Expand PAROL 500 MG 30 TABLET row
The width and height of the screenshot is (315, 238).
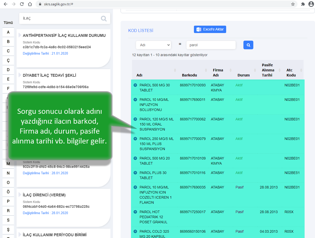[x=135, y=85]
